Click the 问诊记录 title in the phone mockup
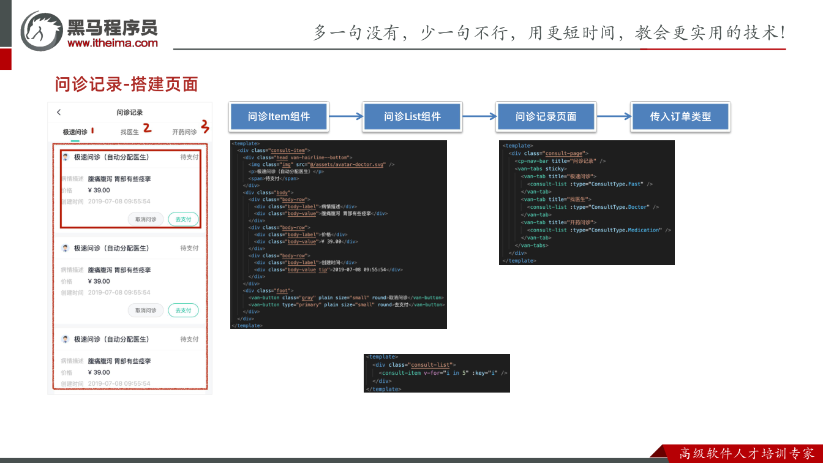The height and width of the screenshot is (463, 823). [x=130, y=112]
